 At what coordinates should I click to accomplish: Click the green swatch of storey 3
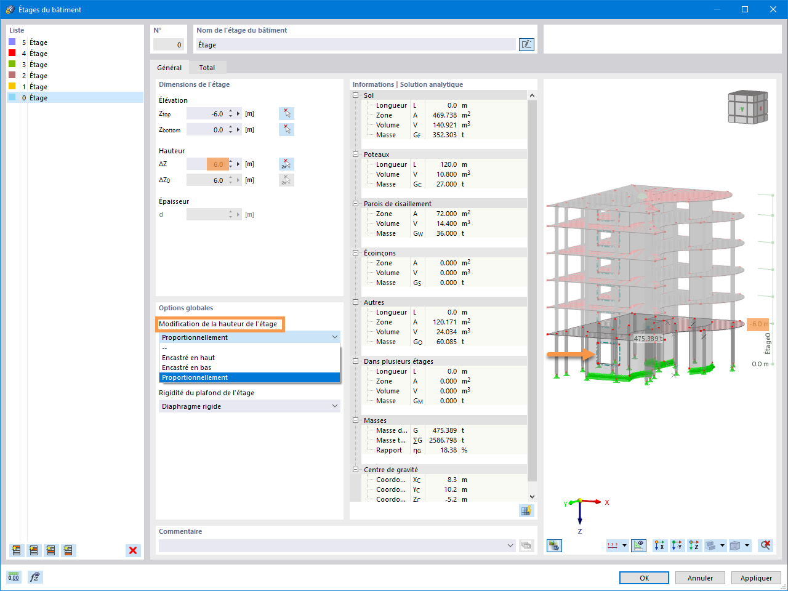click(x=12, y=64)
